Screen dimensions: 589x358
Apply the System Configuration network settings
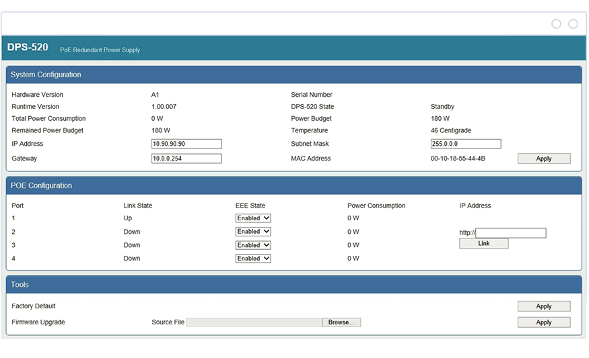(543, 159)
